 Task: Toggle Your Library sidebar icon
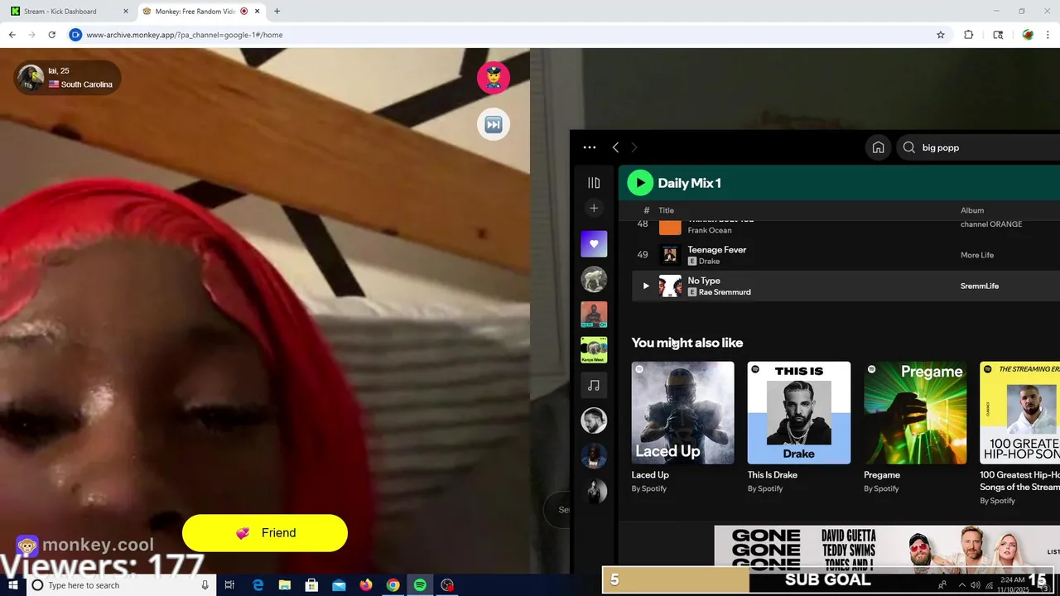point(594,183)
